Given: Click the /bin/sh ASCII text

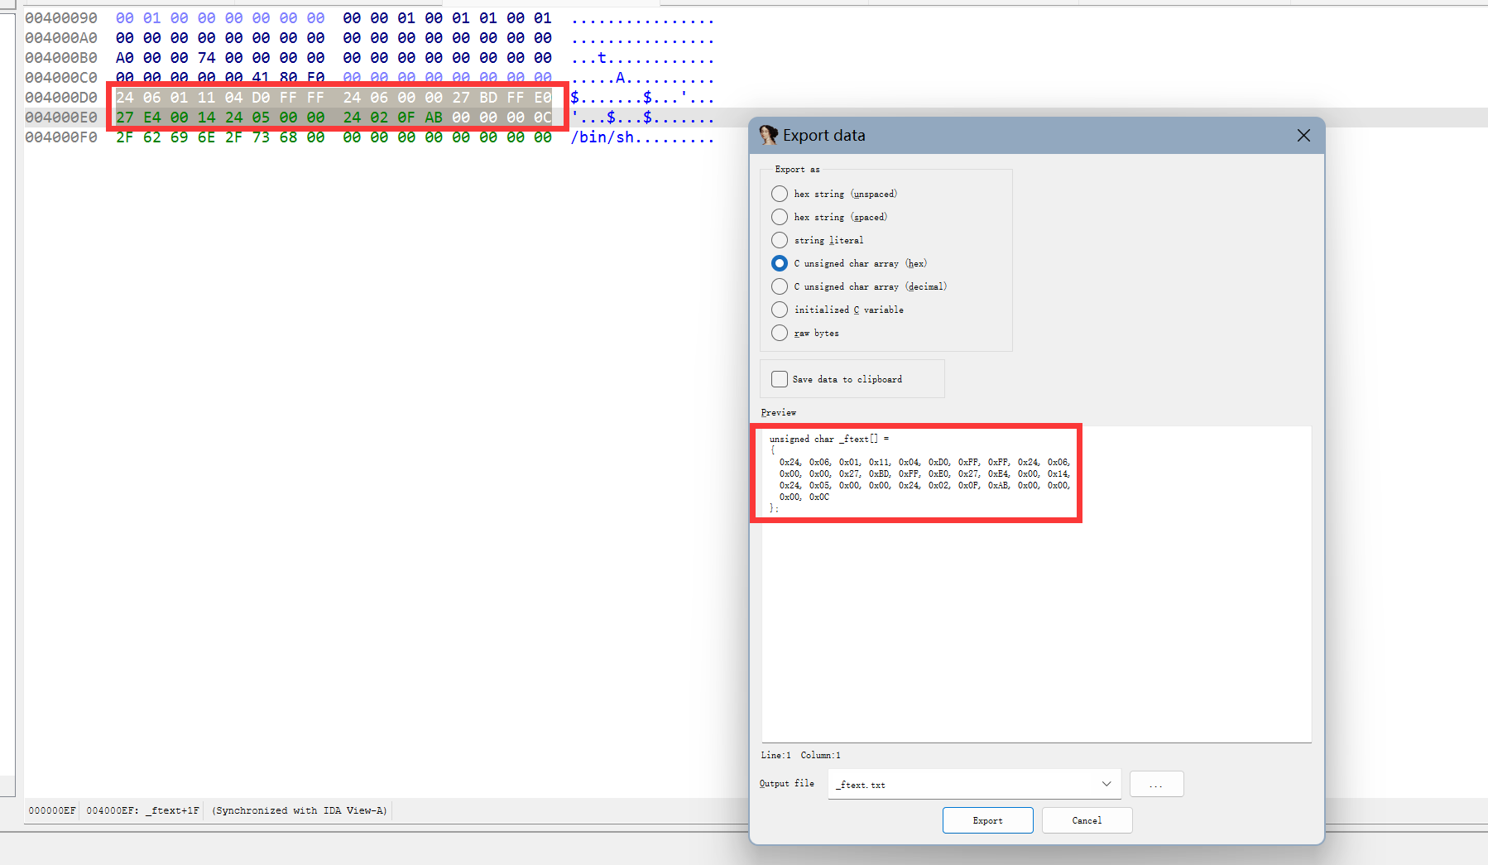Looking at the screenshot, I should [602, 137].
